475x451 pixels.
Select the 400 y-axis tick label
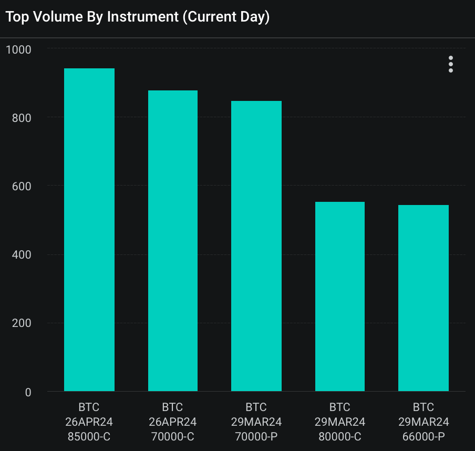point(22,255)
